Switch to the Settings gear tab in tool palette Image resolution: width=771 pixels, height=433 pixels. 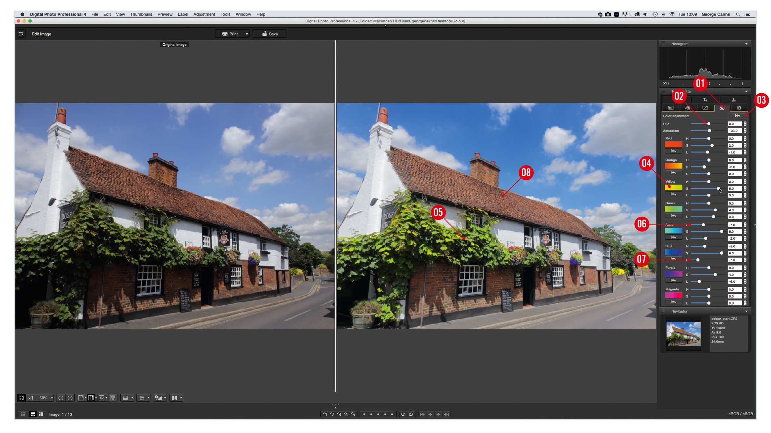pos(739,108)
